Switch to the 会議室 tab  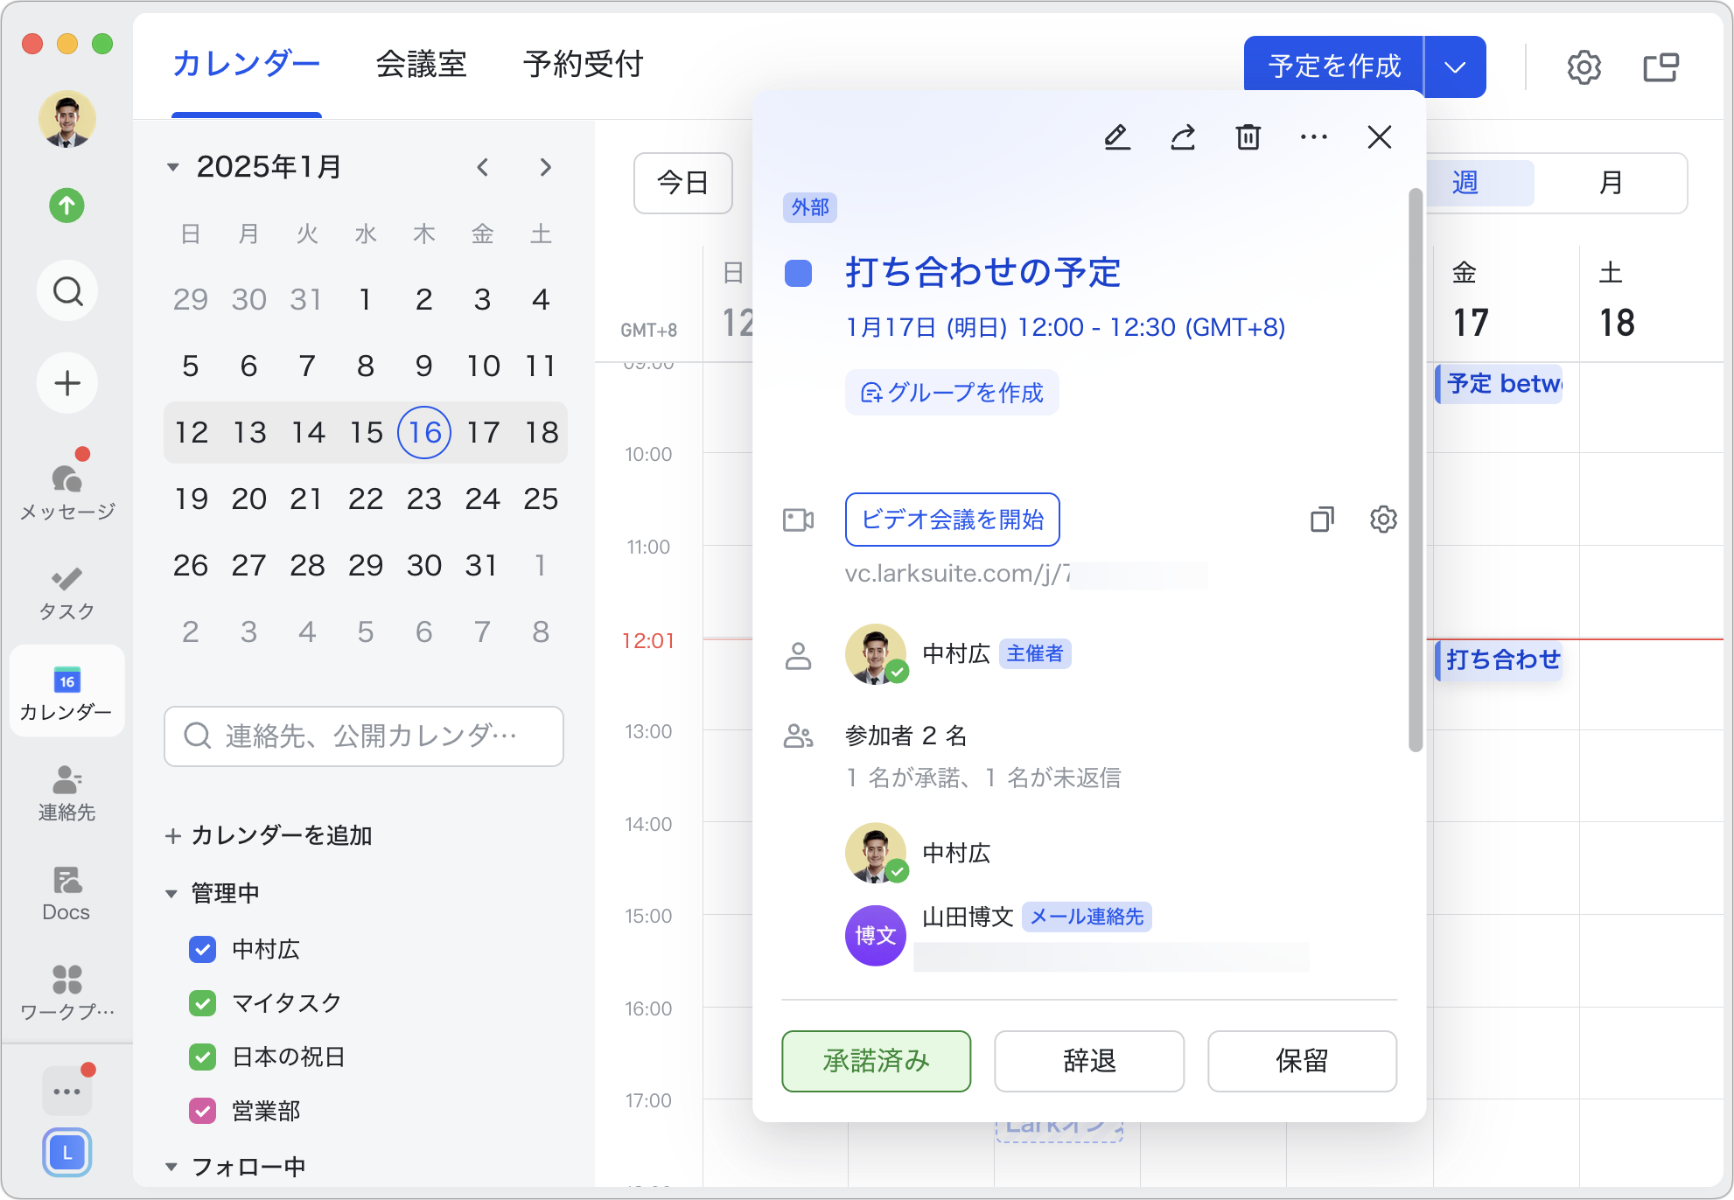421,65
